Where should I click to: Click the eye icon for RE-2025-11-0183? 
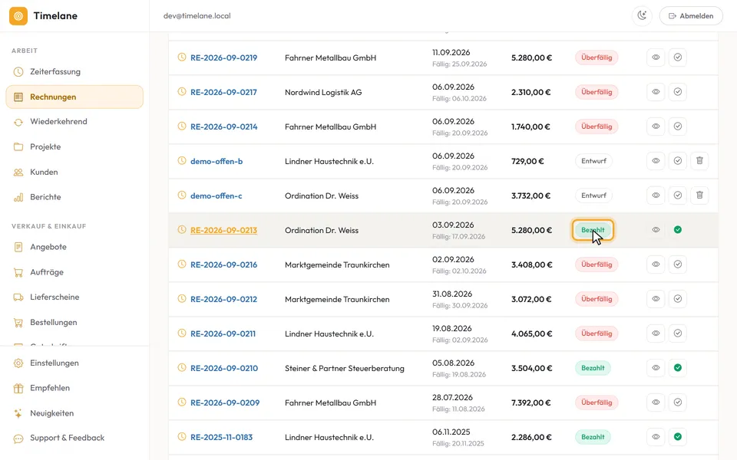click(x=656, y=436)
